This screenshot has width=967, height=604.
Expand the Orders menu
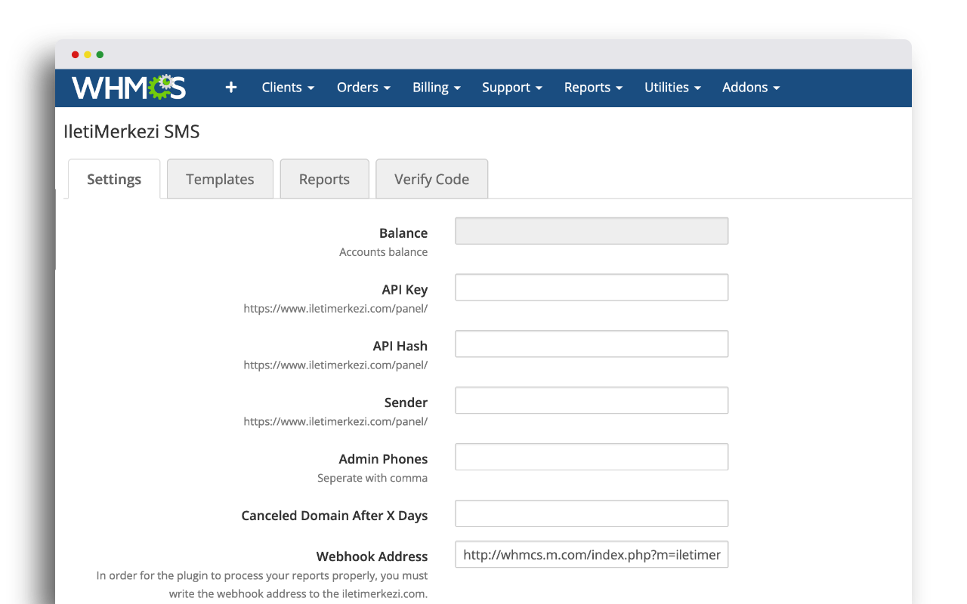pos(363,88)
